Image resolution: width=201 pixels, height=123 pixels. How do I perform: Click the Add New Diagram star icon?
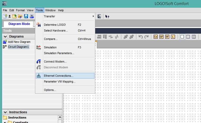(x=5, y=42)
